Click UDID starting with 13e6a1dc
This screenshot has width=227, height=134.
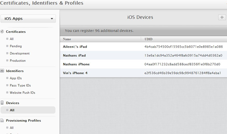tap(183, 56)
